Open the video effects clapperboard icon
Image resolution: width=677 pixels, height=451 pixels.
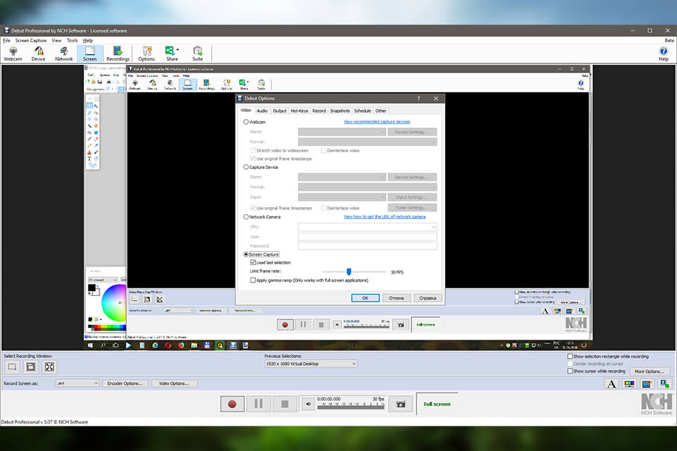click(647, 383)
